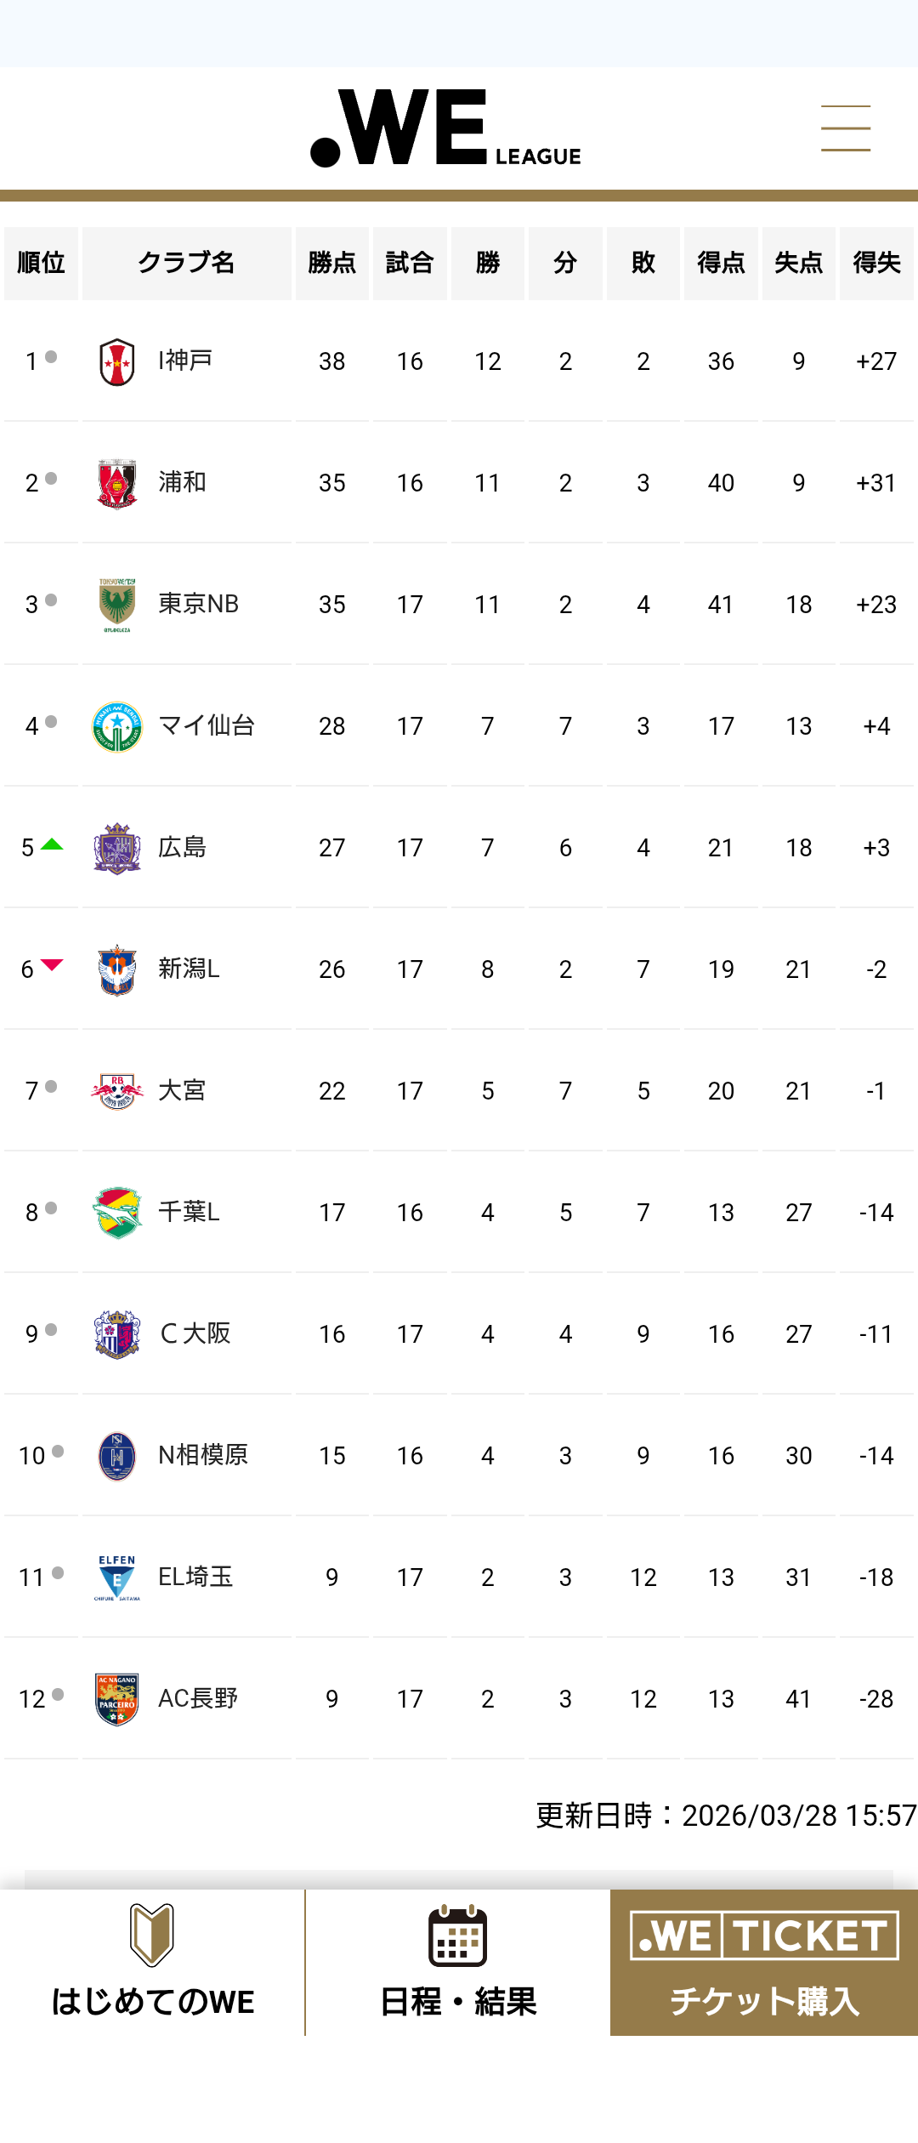Click the 得失 column header
The image size is (918, 2143).
(876, 263)
